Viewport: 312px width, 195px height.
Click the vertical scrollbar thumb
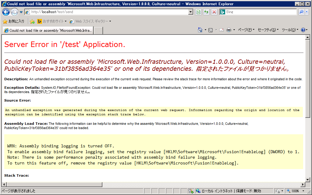(x=307, y=78)
